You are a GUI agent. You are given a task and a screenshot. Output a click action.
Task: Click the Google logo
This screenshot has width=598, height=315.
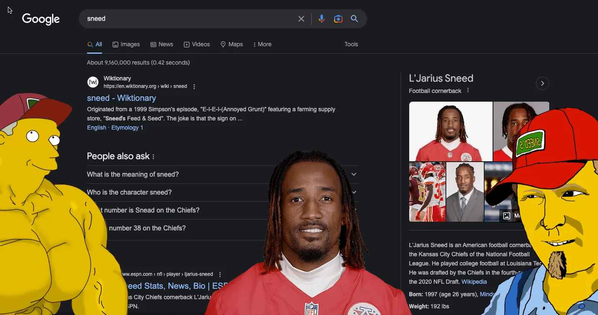point(41,19)
